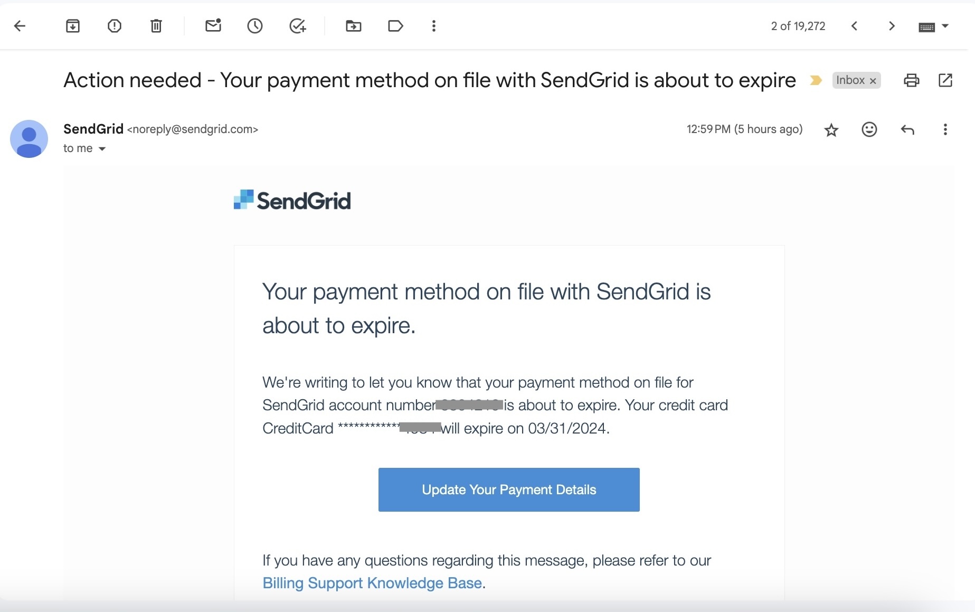This screenshot has height=612, width=975.
Task: Expand recipient details next to "to me"
Action: 102,149
